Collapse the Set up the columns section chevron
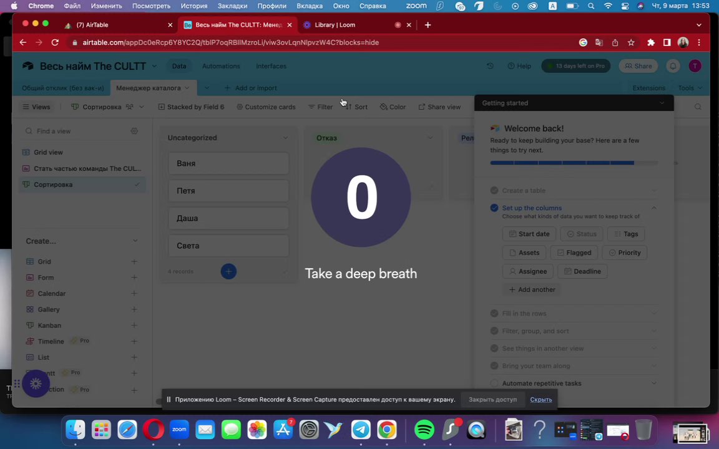 click(x=654, y=208)
